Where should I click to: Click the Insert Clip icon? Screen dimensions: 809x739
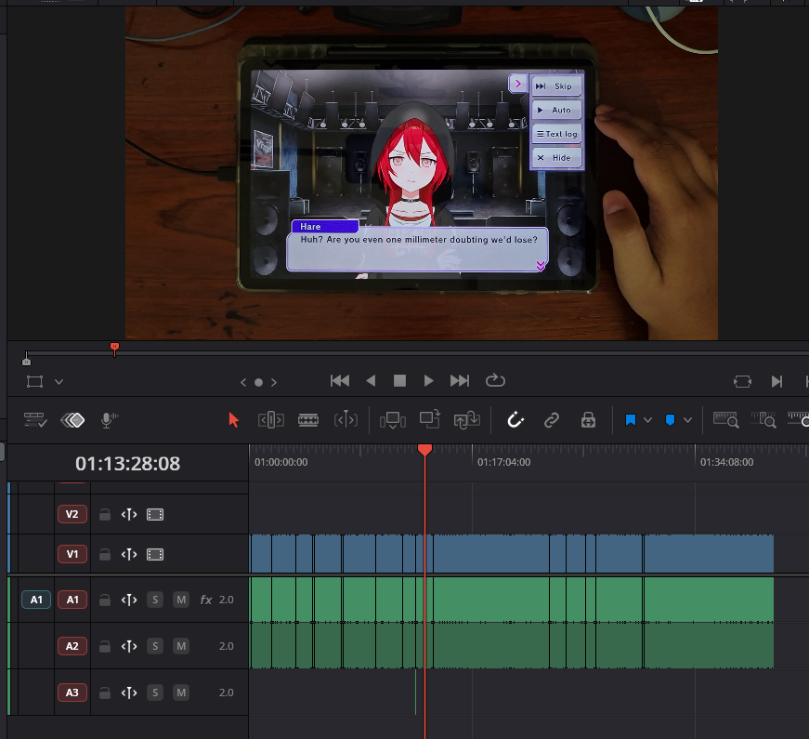pos(393,420)
